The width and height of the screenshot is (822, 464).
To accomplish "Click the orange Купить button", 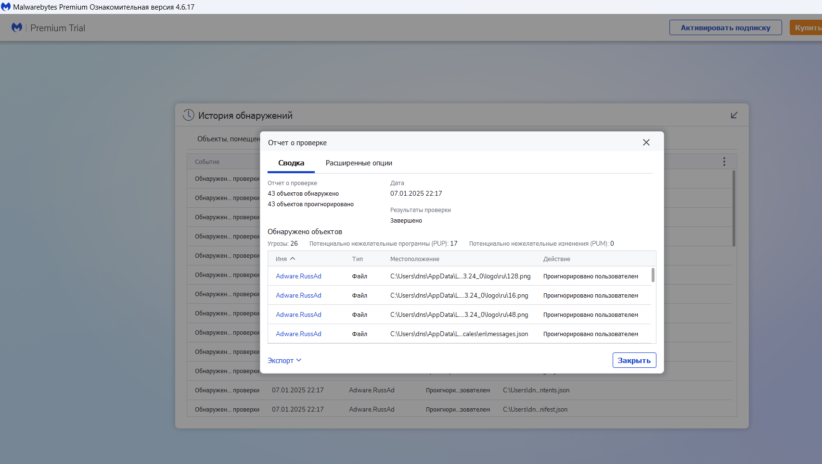I will 806,27.
